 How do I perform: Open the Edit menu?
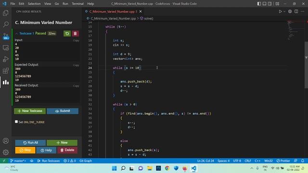pyautogui.click(x=21, y=4)
